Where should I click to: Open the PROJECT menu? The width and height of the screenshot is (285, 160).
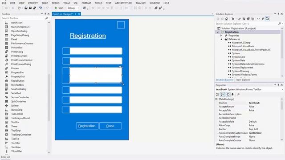[x=33, y=3]
